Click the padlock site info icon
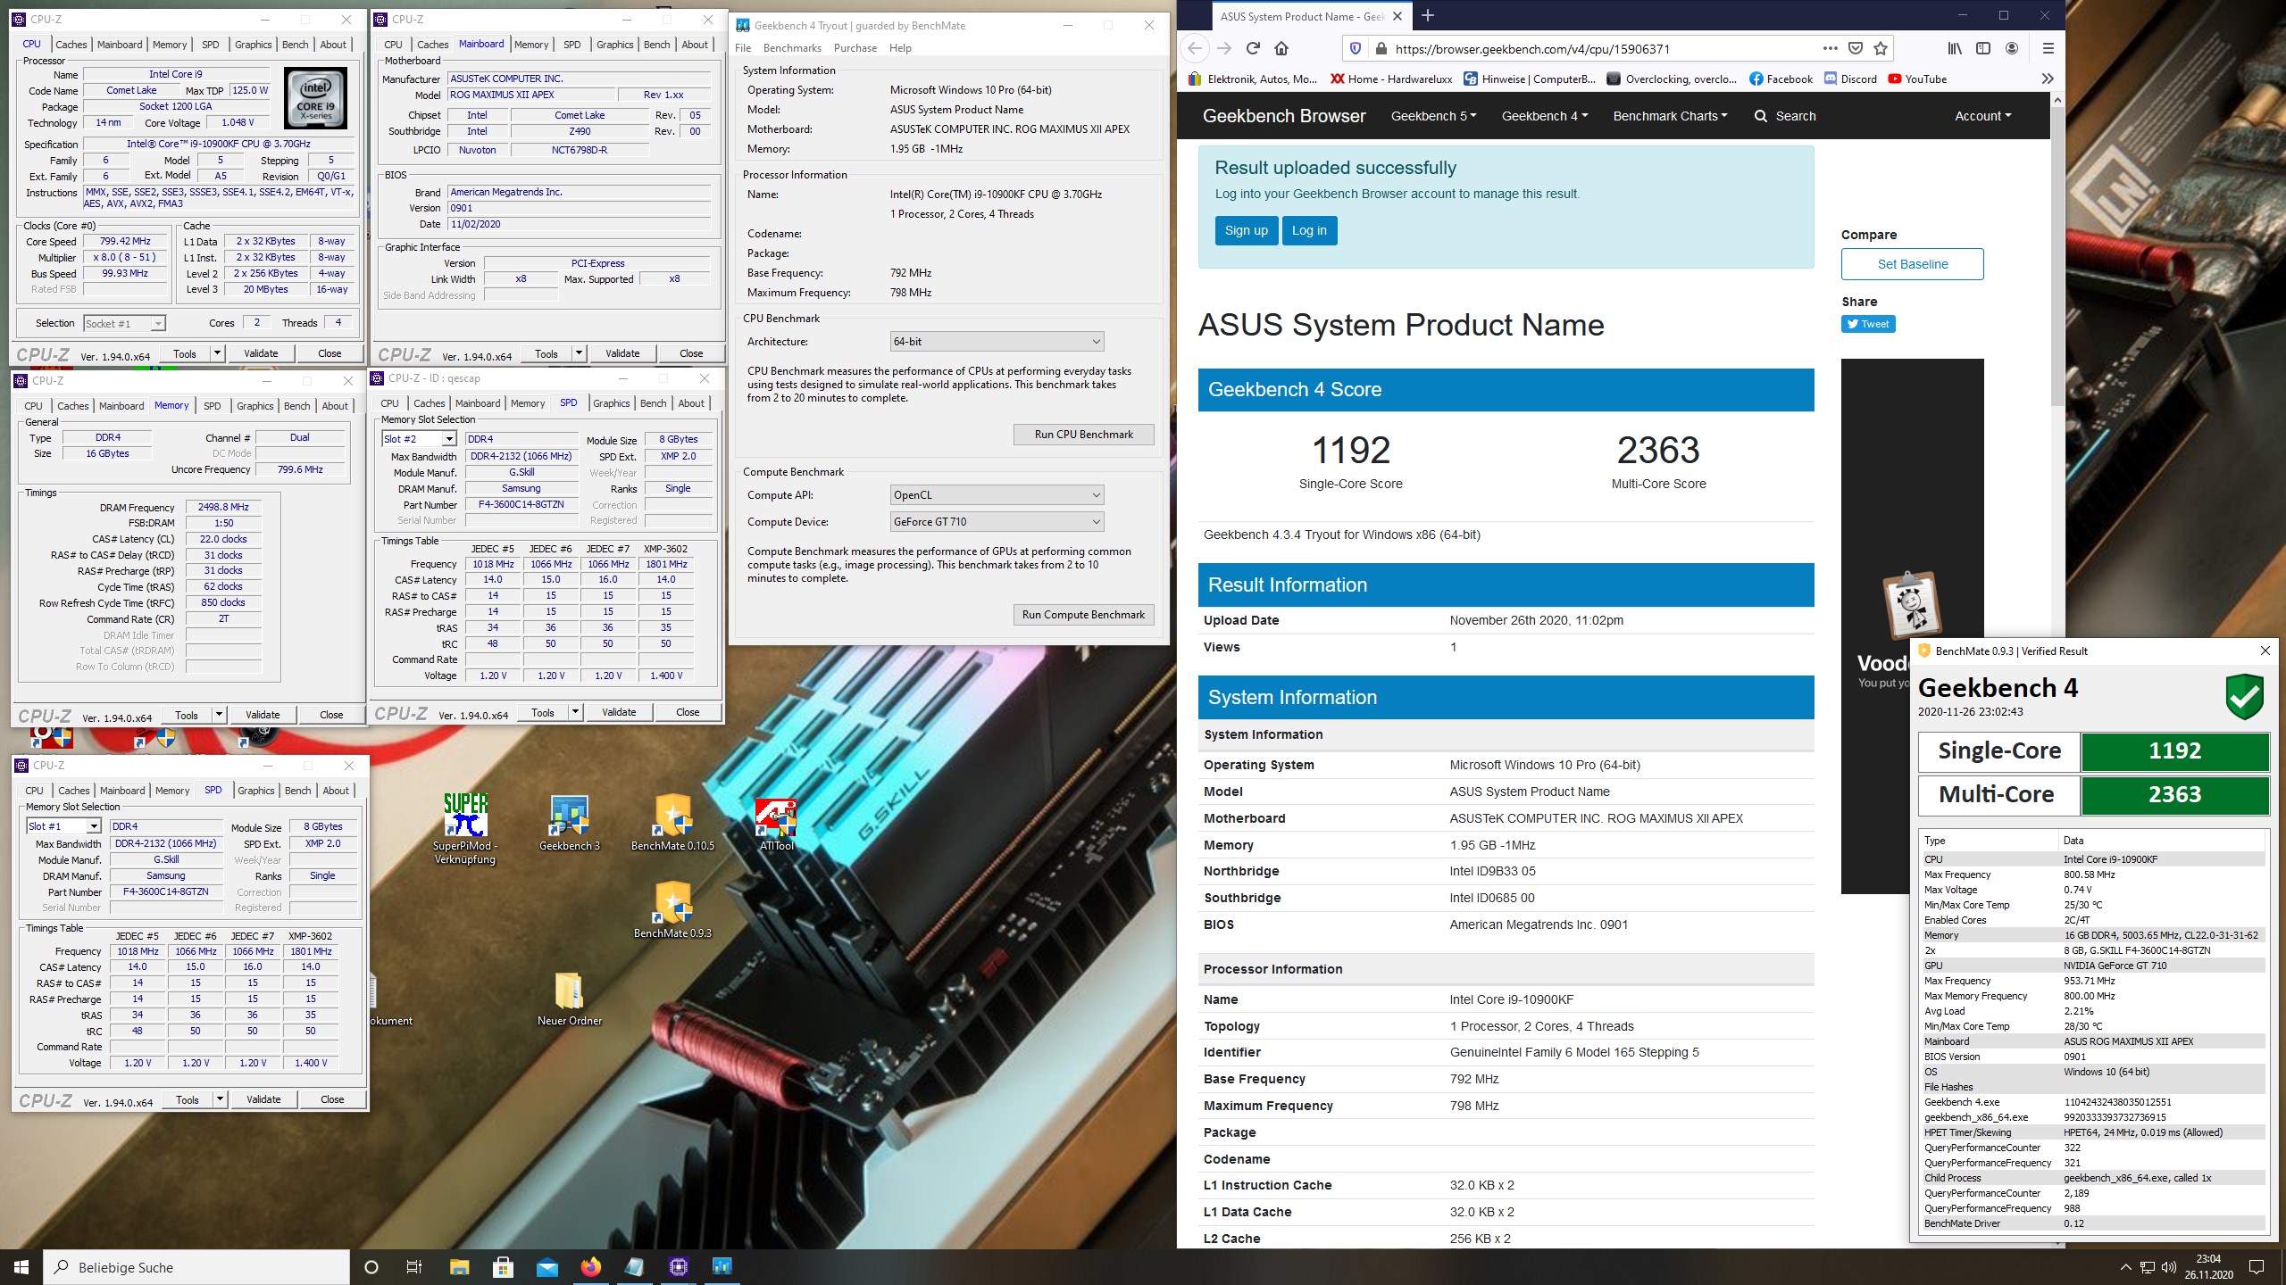The height and width of the screenshot is (1285, 2286). (1381, 48)
